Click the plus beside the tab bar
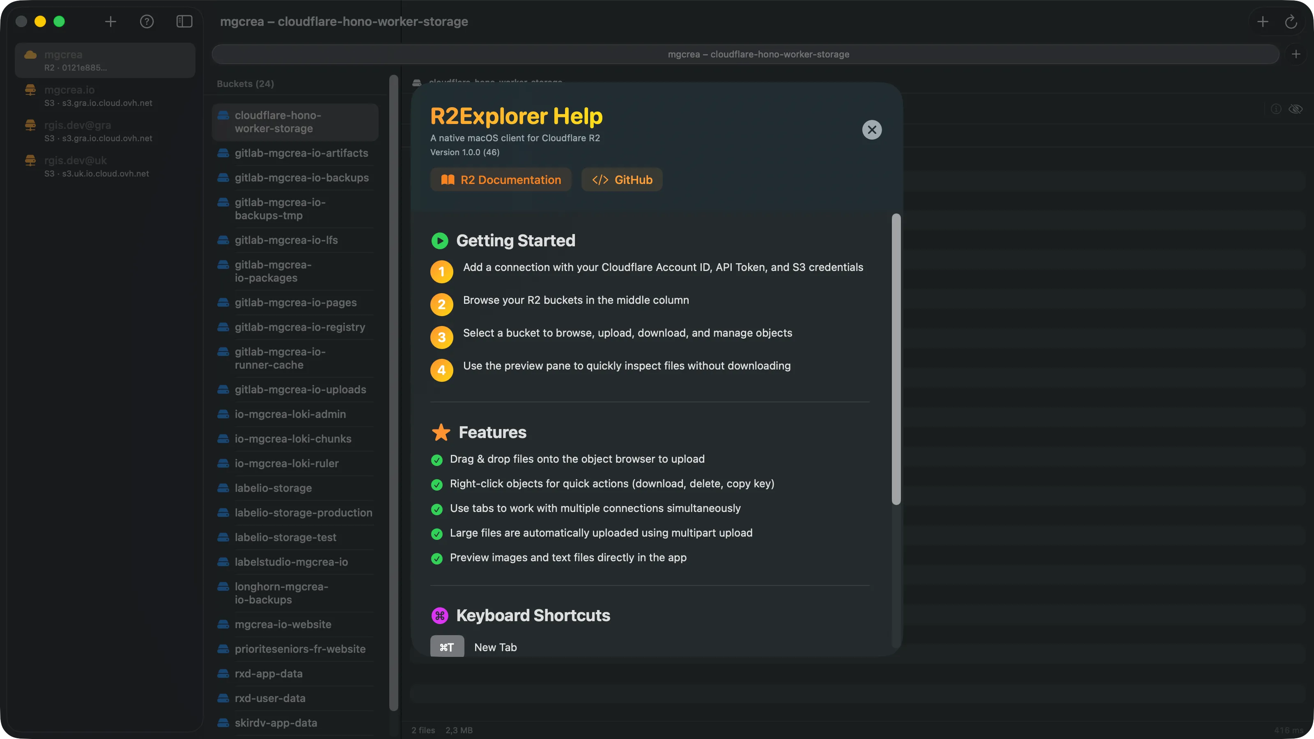Viewport: 1314px width, 739px height. (x=1296, y=54)
